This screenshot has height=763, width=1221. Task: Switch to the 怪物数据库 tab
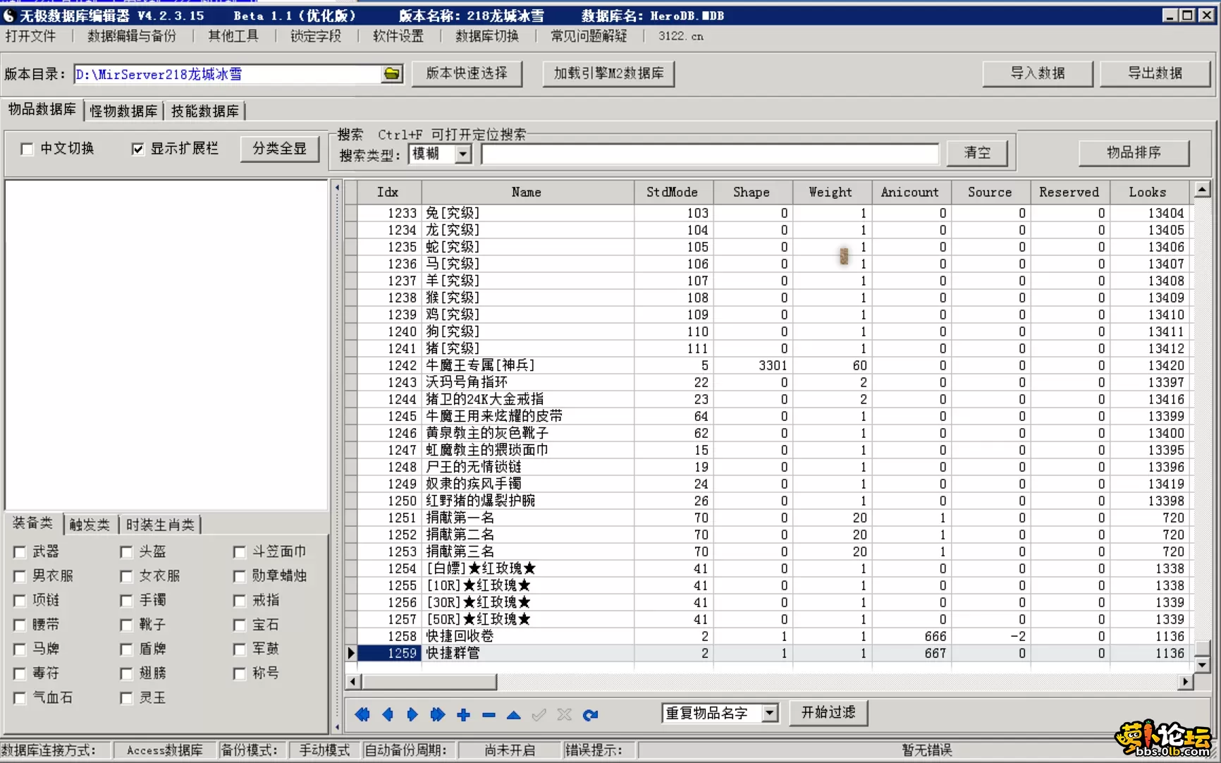pos(123,111)
